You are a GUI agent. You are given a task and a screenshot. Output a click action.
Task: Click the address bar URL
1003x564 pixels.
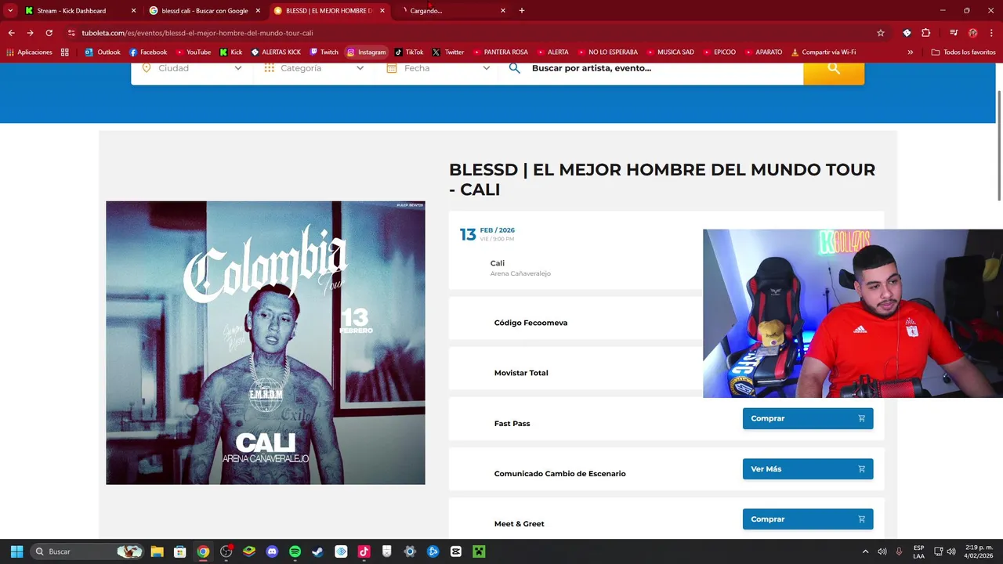click(197, 33)
